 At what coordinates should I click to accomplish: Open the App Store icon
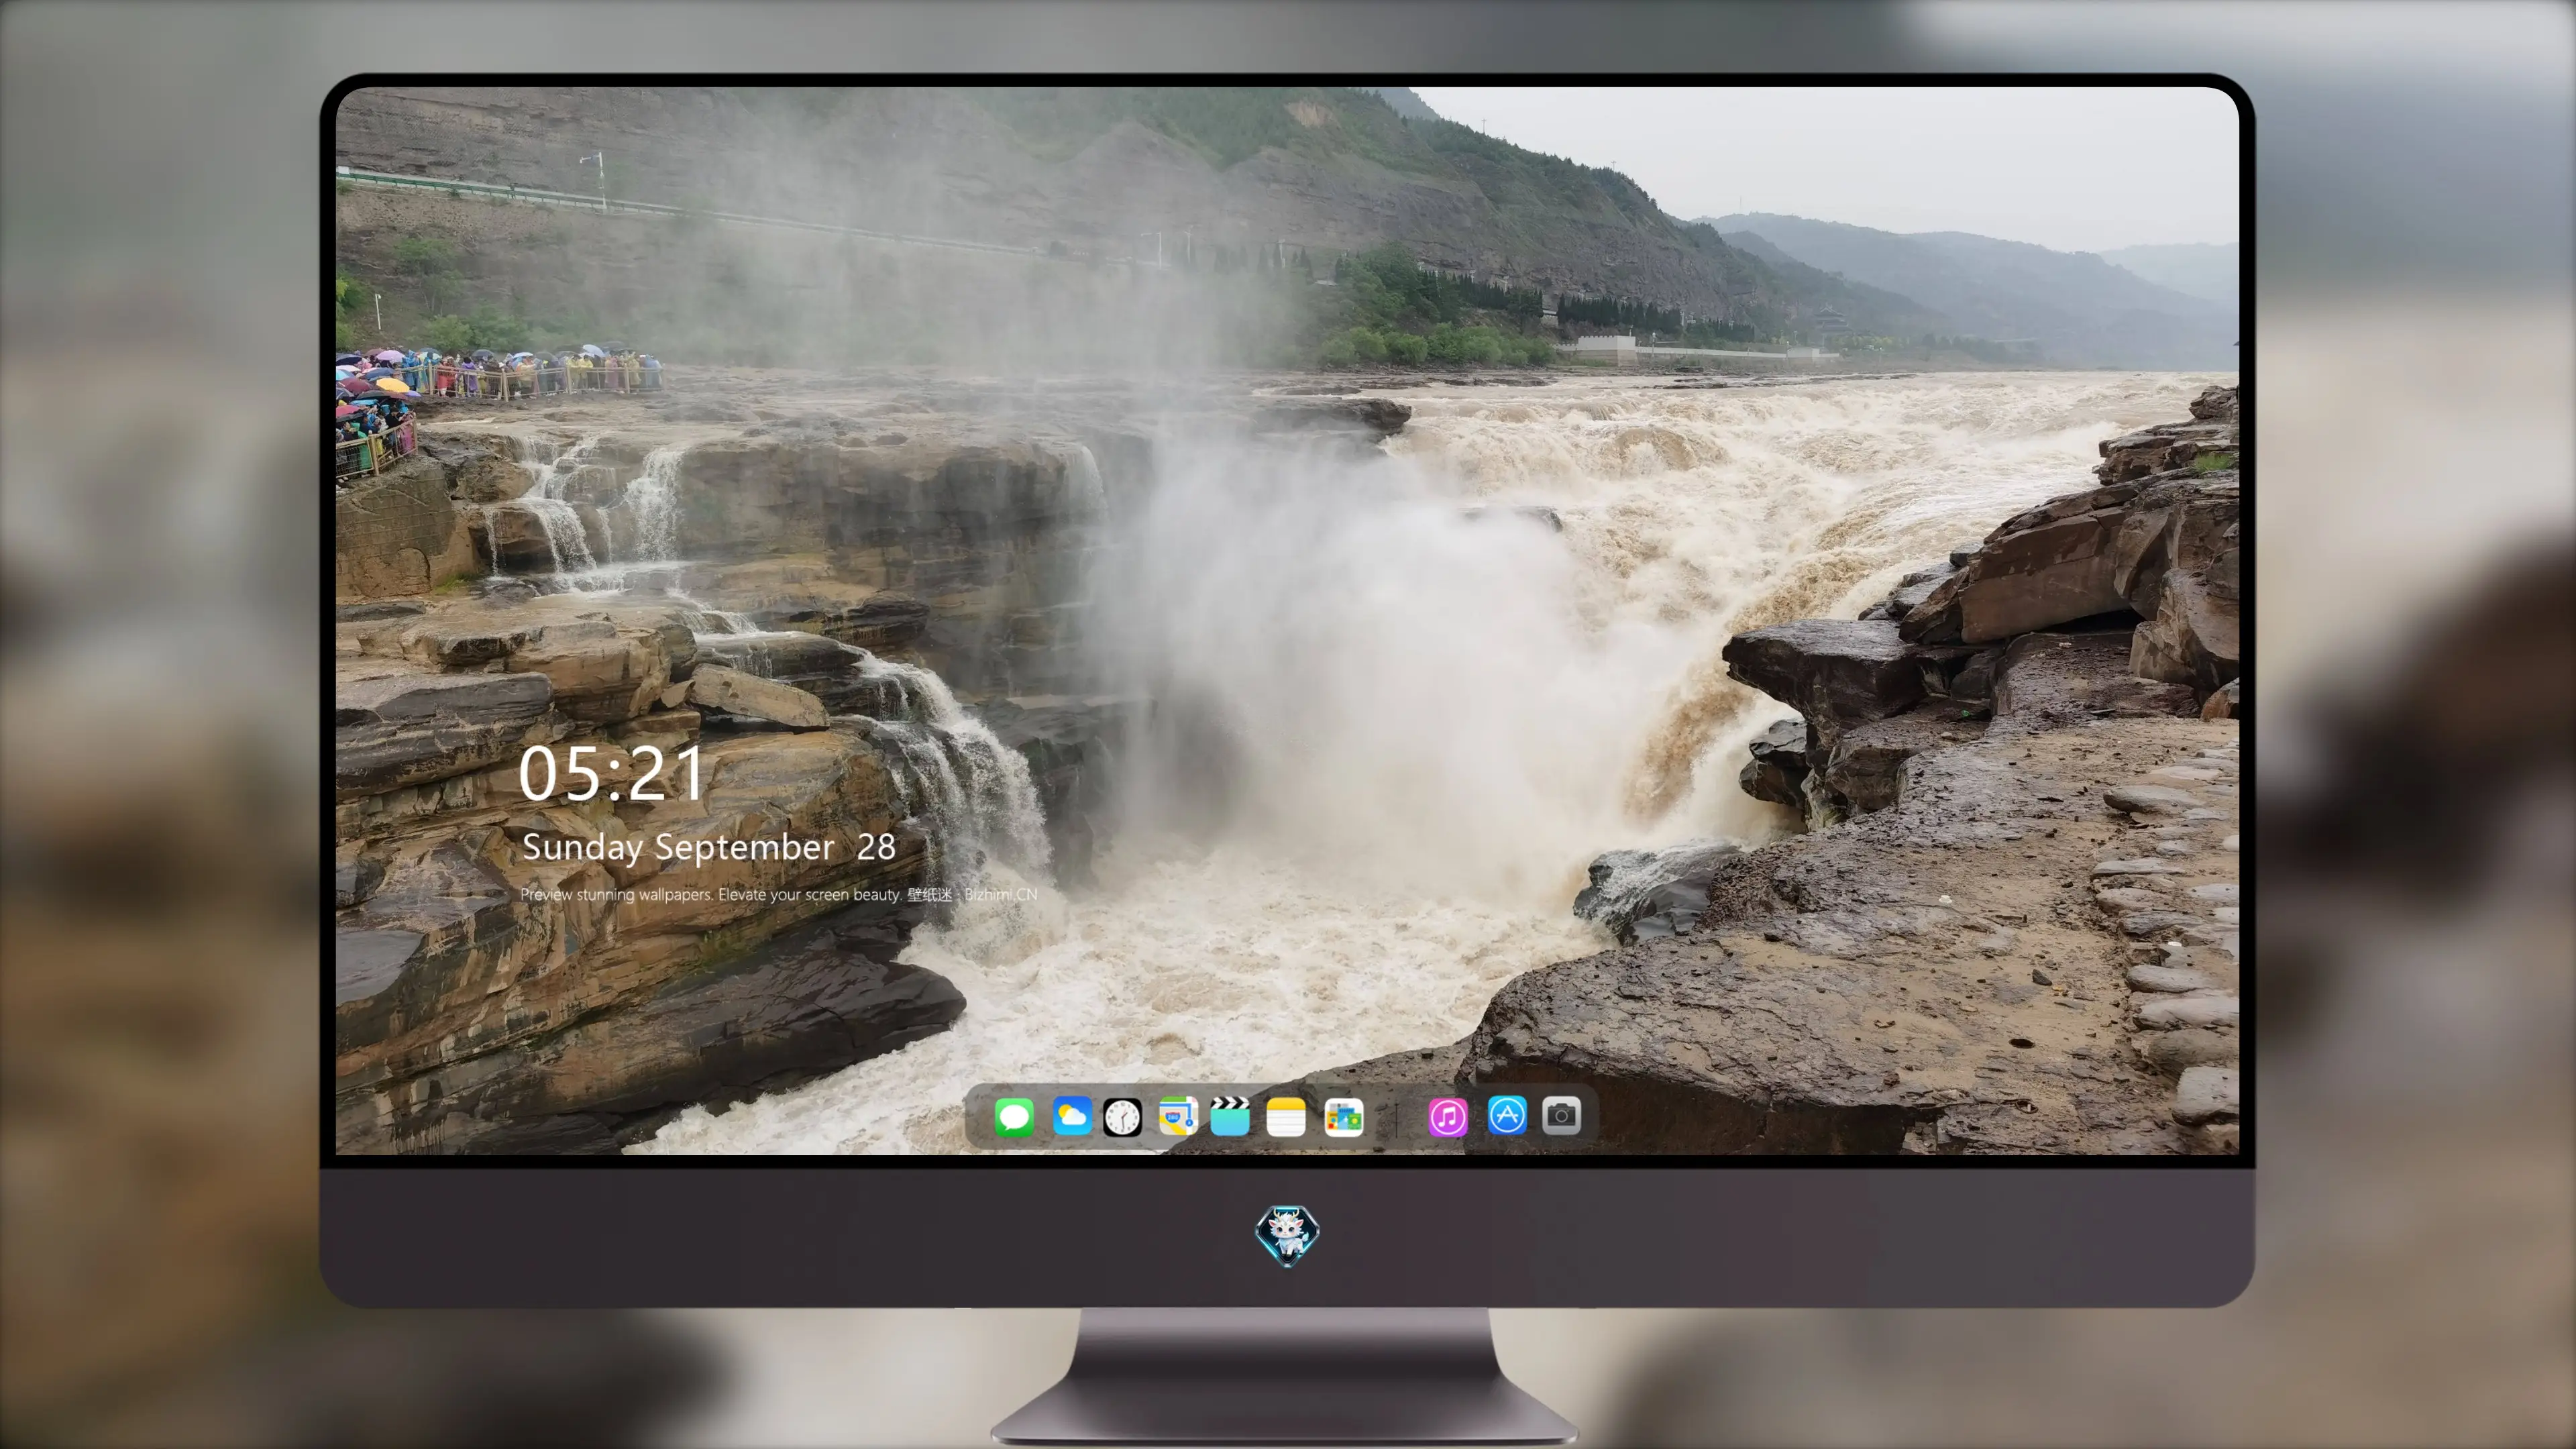click(x=1506, y=1115)
